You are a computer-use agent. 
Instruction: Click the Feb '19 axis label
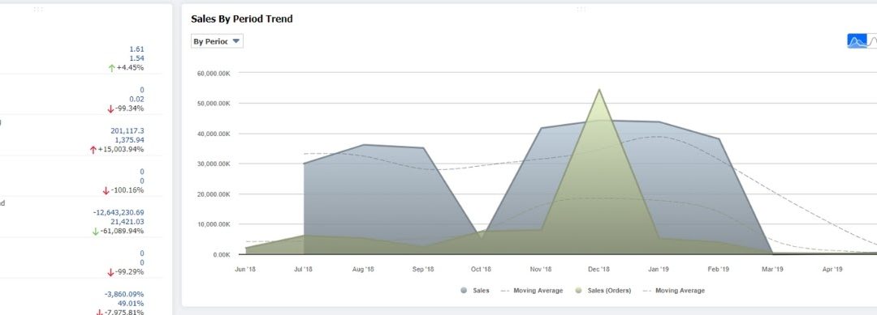coord(718,270)
